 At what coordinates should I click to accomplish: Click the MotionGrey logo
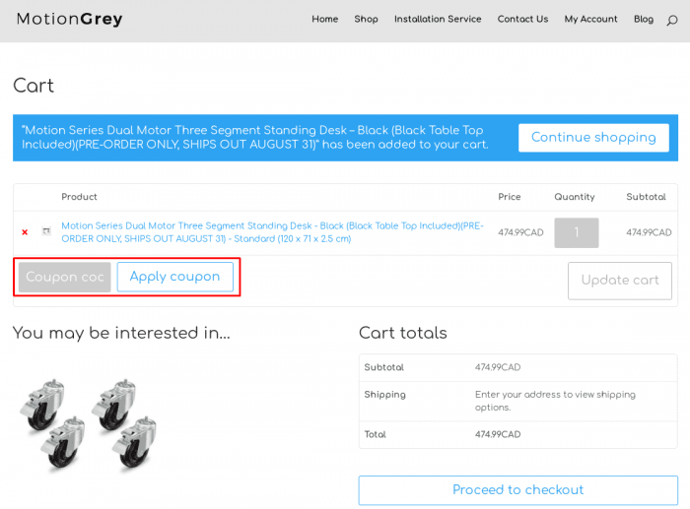click(x=70, y=20)
